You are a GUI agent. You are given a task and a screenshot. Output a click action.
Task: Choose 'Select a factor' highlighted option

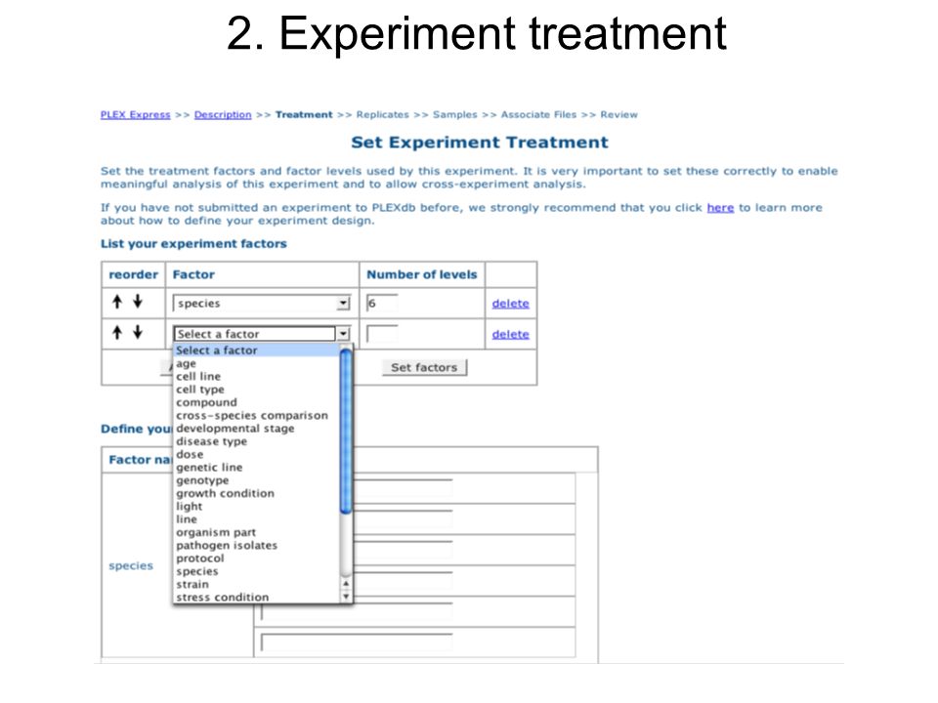[x=257, y=351]
